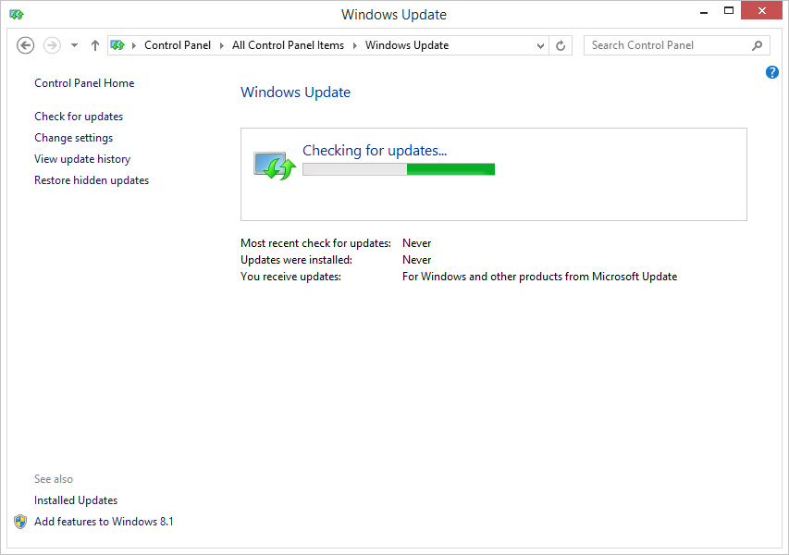Viewport: 789px width, 555px height.
Task: Click 'For Windows and other products from Microsoft Update'
Action: (x=539, y=277)
